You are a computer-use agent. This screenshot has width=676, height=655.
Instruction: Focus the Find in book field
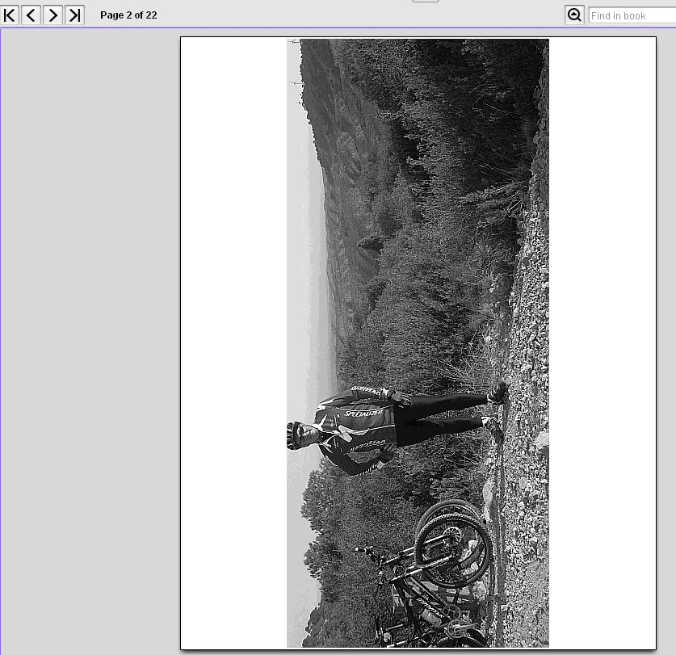[x=632, y=15]
